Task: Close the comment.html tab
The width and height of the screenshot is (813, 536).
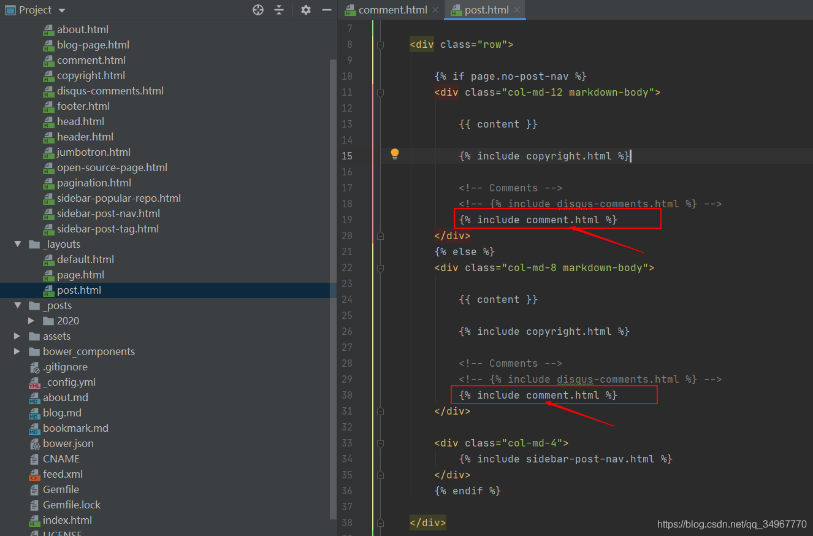Action: point(435,10)
